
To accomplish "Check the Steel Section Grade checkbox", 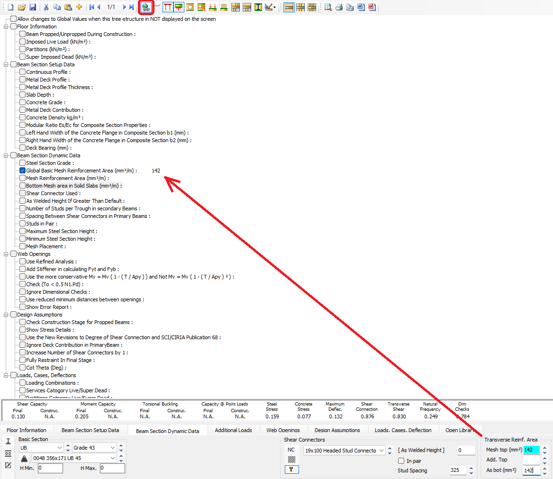I will 23,163.
